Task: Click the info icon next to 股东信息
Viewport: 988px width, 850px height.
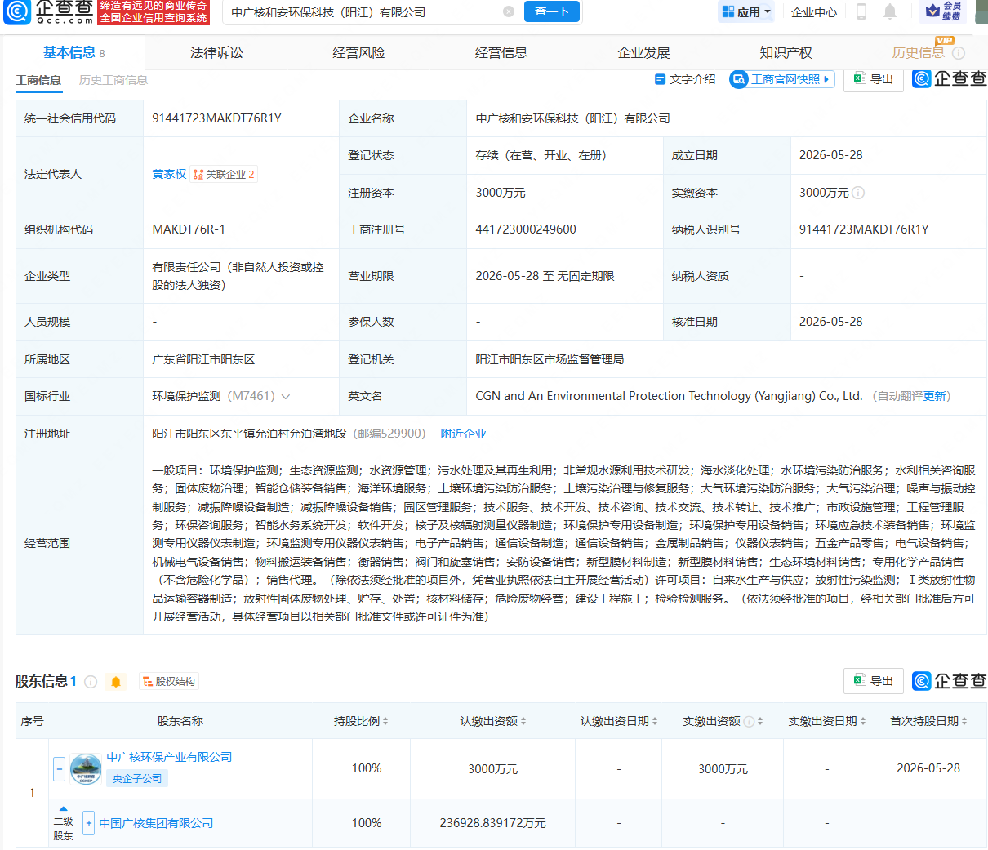Action: tap(91, 681)
